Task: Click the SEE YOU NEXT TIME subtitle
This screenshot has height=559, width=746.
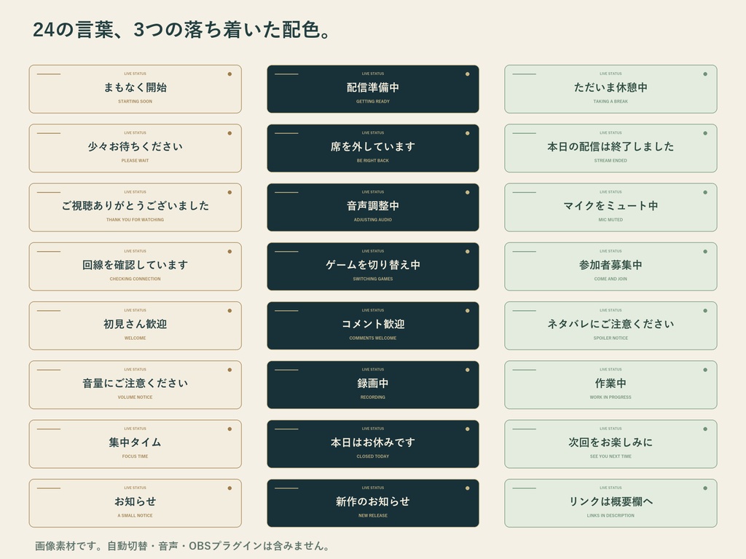Action: [611, 456]
